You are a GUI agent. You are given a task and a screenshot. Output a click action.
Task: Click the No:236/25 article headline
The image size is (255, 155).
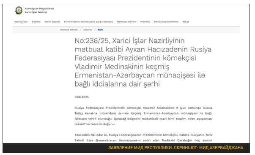coord(143,62)
